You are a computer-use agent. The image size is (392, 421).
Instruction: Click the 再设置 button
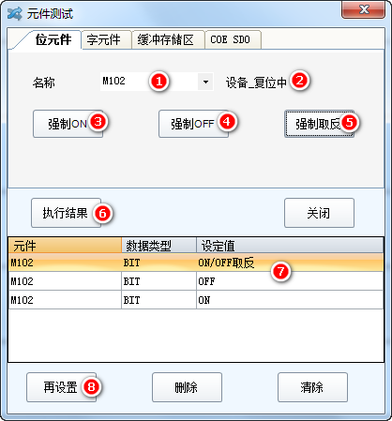pos(61,387)
